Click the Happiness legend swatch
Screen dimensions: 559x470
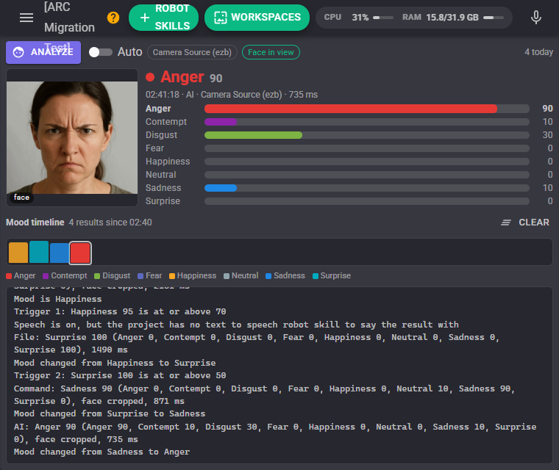coord(172,276)
